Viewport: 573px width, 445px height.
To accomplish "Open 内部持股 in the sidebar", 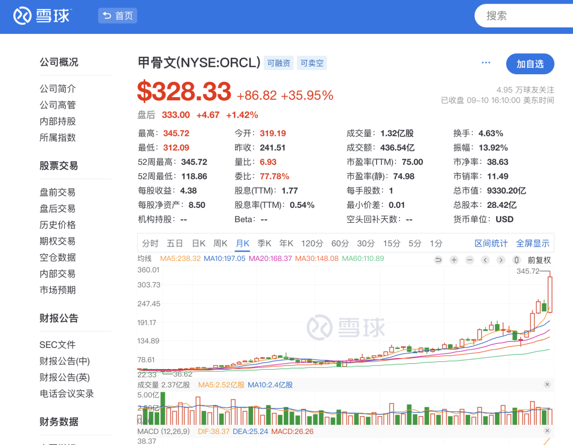I will 58,121.
